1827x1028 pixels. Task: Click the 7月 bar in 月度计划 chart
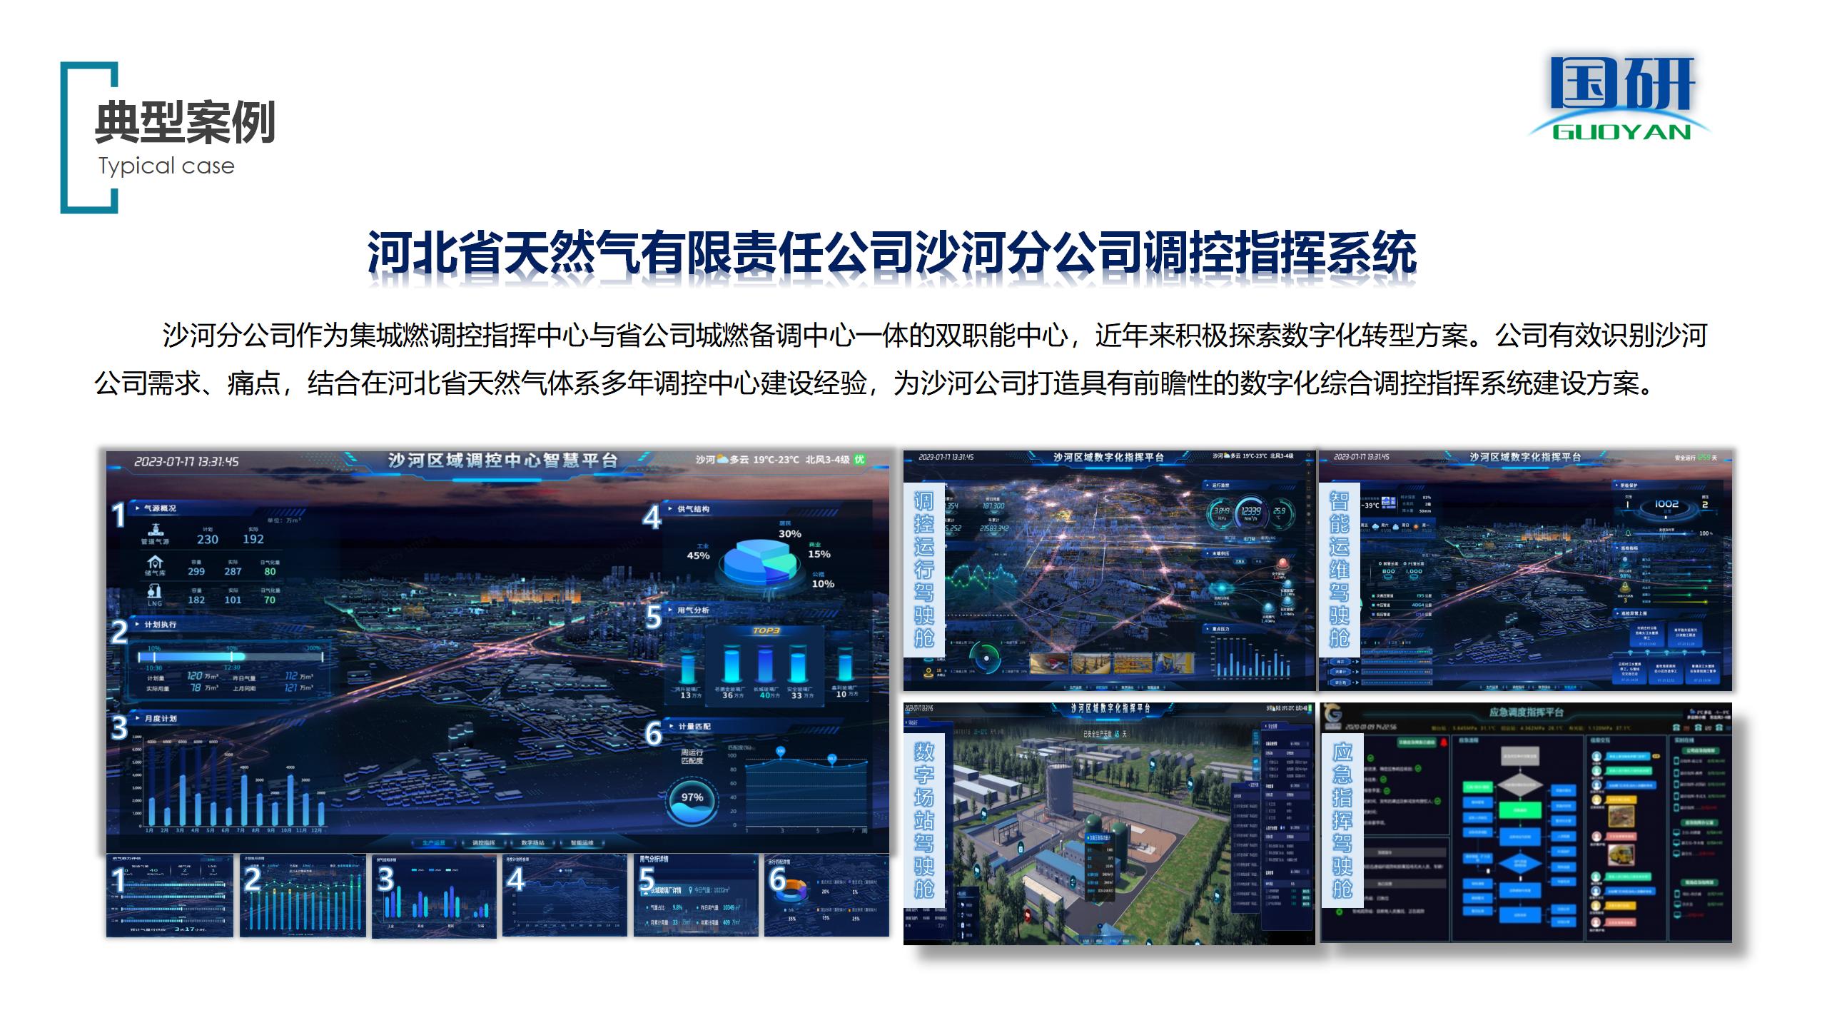[244, 800]
